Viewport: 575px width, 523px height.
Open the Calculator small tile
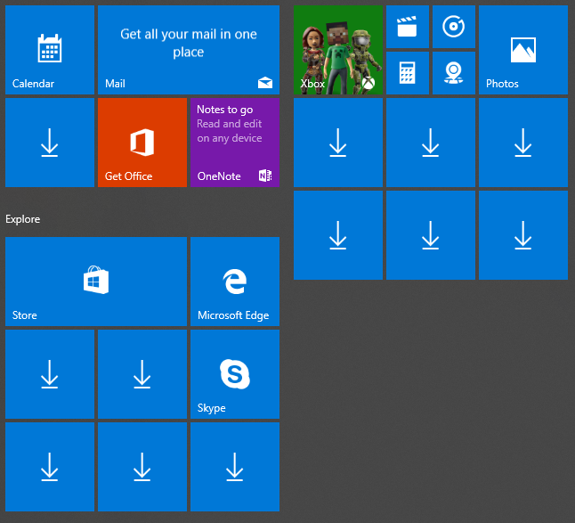[x=408, y=73]
